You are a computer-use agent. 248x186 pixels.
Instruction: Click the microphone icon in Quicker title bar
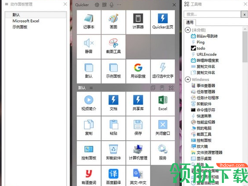click(x=112, y=5)
